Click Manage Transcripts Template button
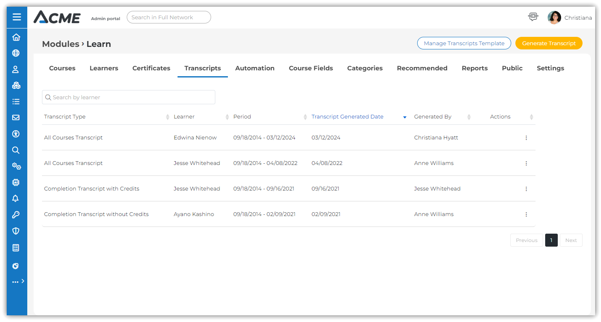The height and width of the screenshot is (322, 601). (464, 43)
